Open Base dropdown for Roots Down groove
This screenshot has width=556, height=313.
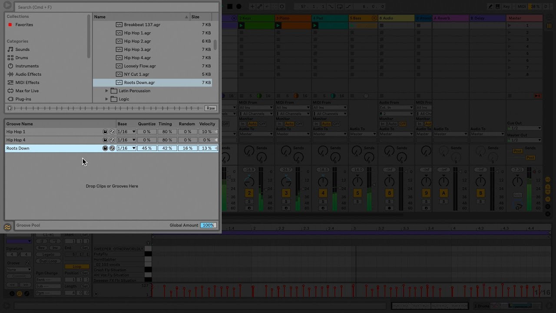click(x=126, y=148)
